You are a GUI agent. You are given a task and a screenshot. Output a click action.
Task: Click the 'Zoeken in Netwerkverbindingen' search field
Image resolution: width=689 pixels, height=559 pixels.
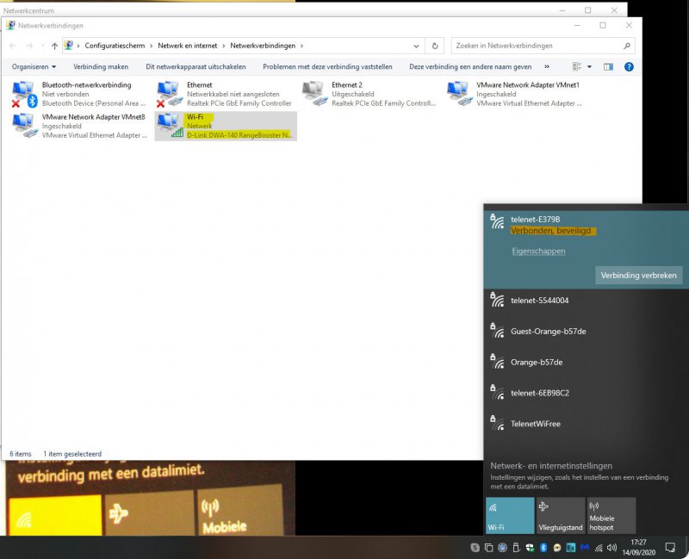click(534, 46)
